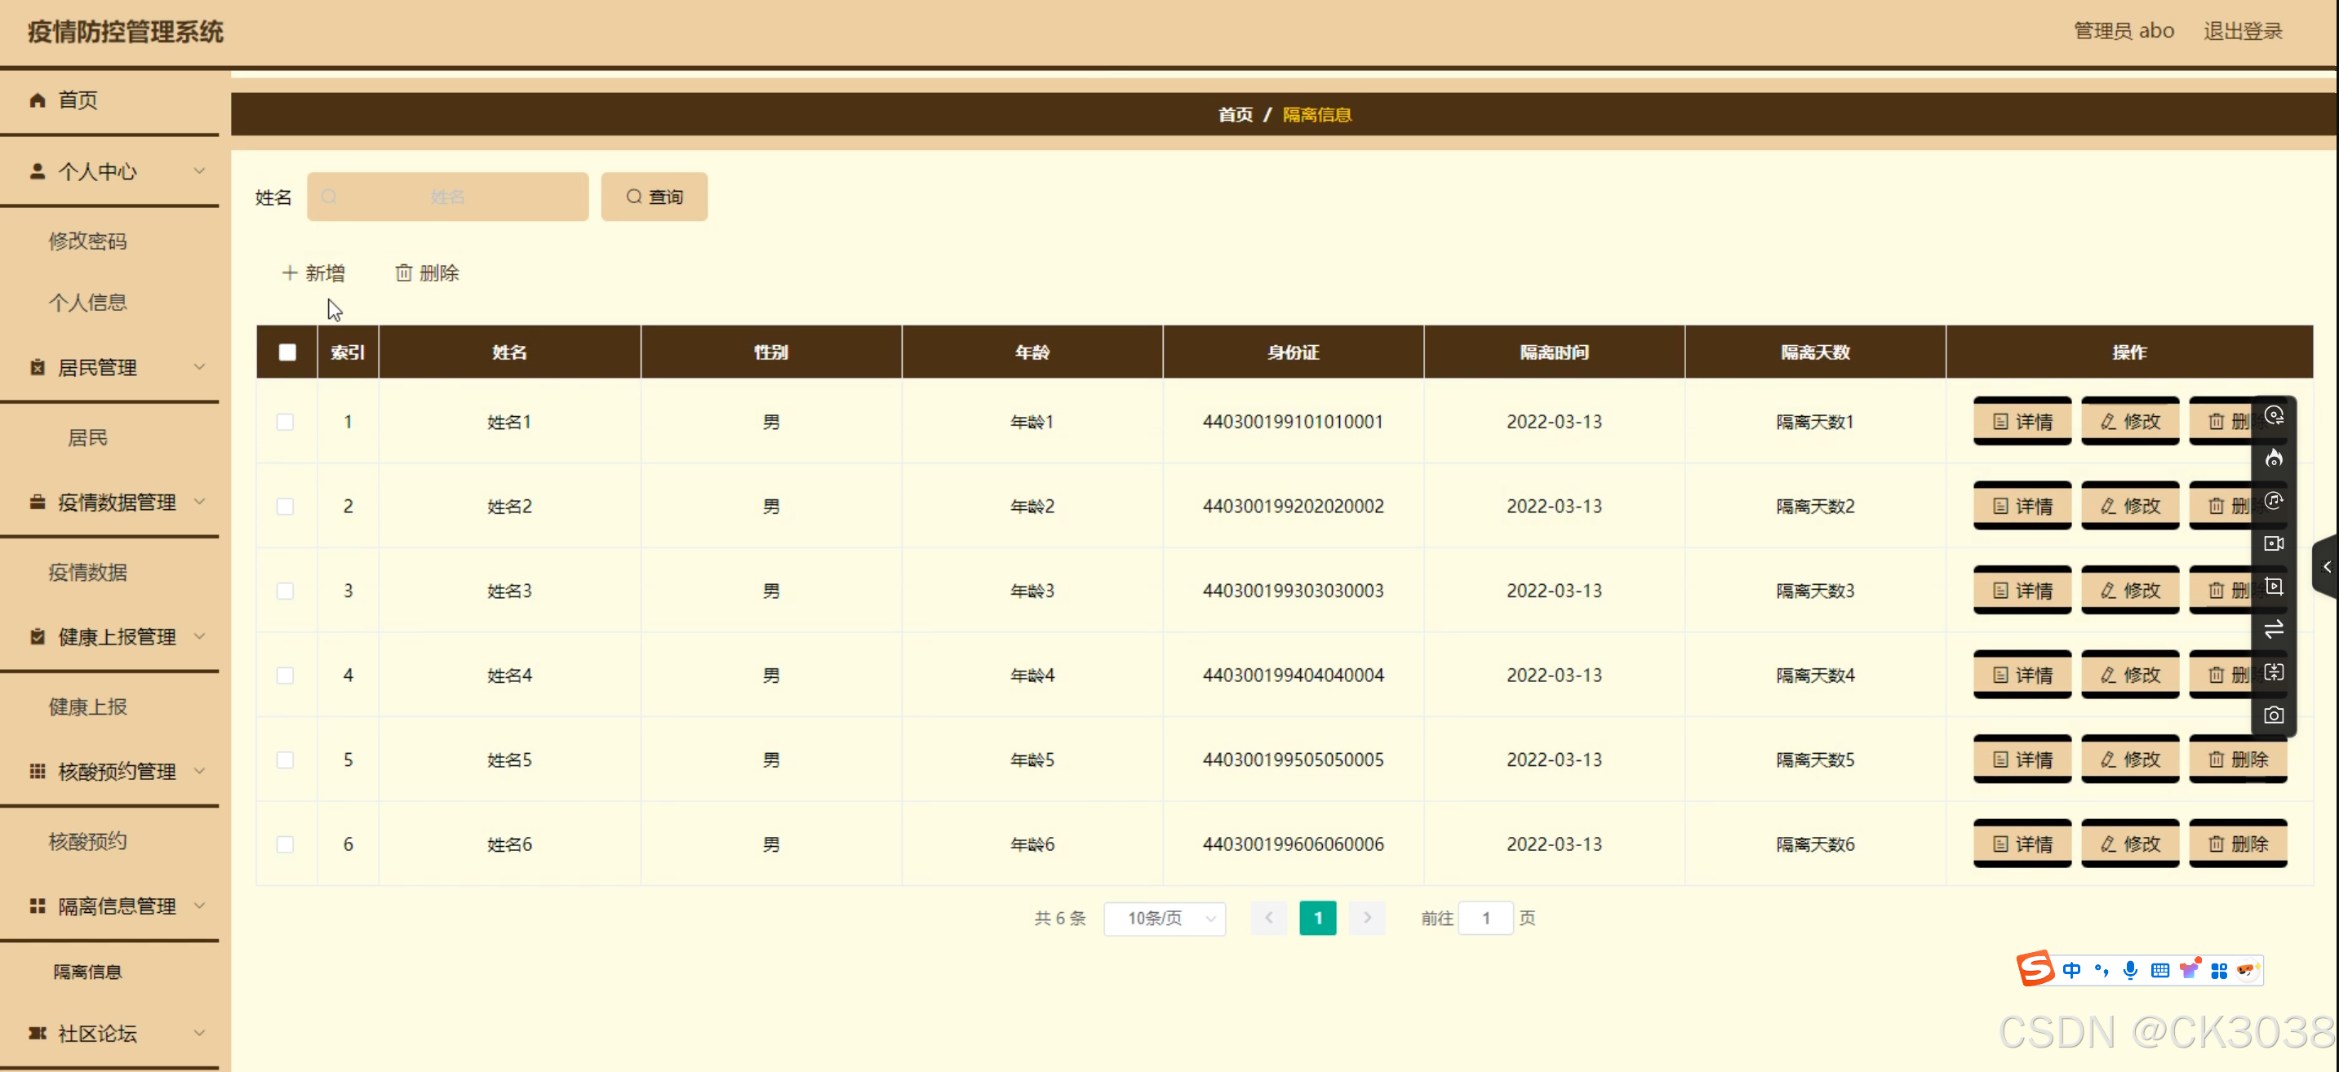Viewport: 2339px width, 1072px height.
Task: Check the checkbox for row 姓名4
Action: [285, 676]
